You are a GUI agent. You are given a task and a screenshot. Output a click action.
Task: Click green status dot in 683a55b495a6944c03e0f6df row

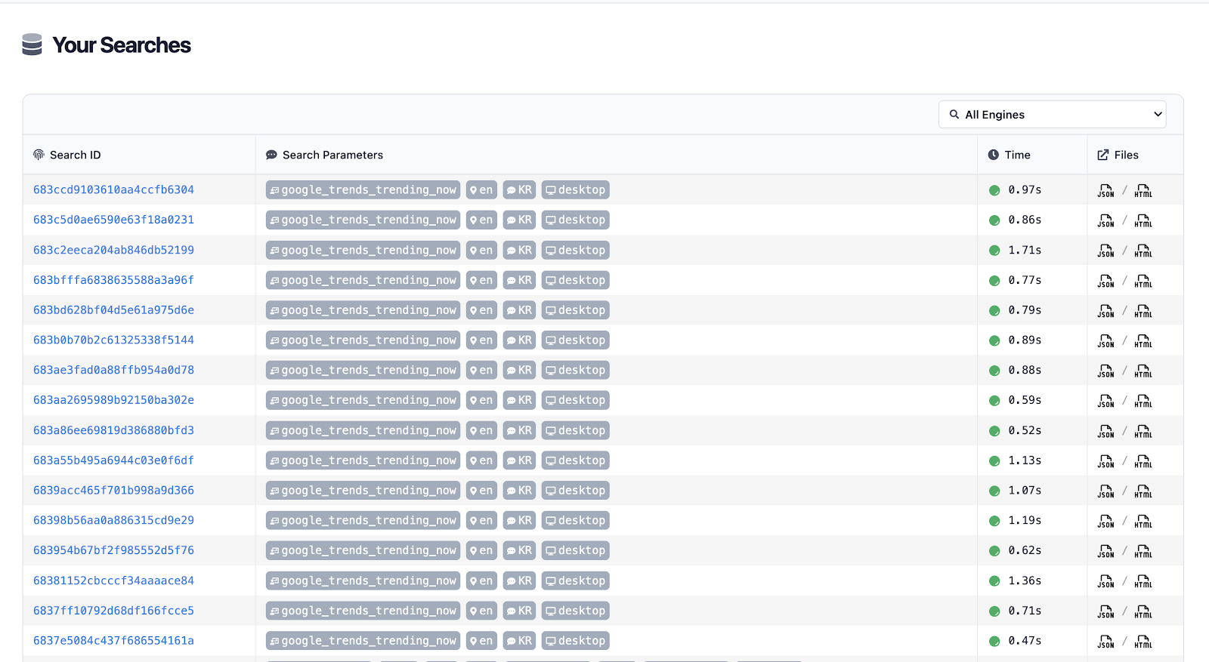tap(994, 461)
